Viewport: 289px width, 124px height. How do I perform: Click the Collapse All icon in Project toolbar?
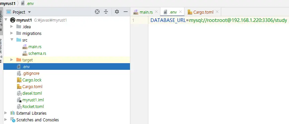106,12
